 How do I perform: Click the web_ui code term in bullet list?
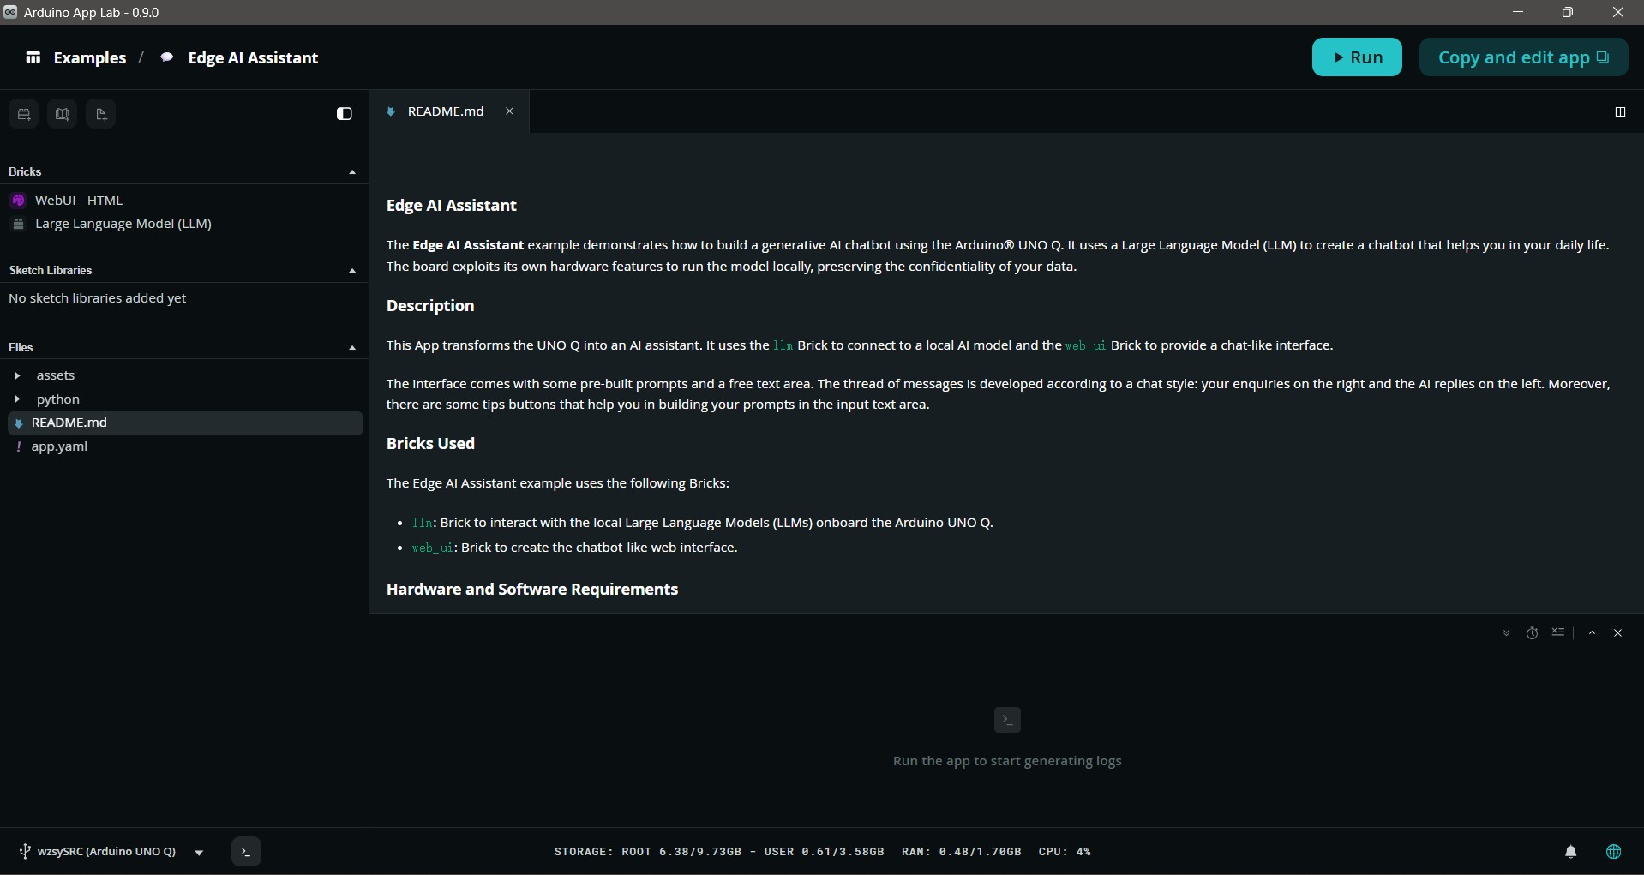pos(433,548)
